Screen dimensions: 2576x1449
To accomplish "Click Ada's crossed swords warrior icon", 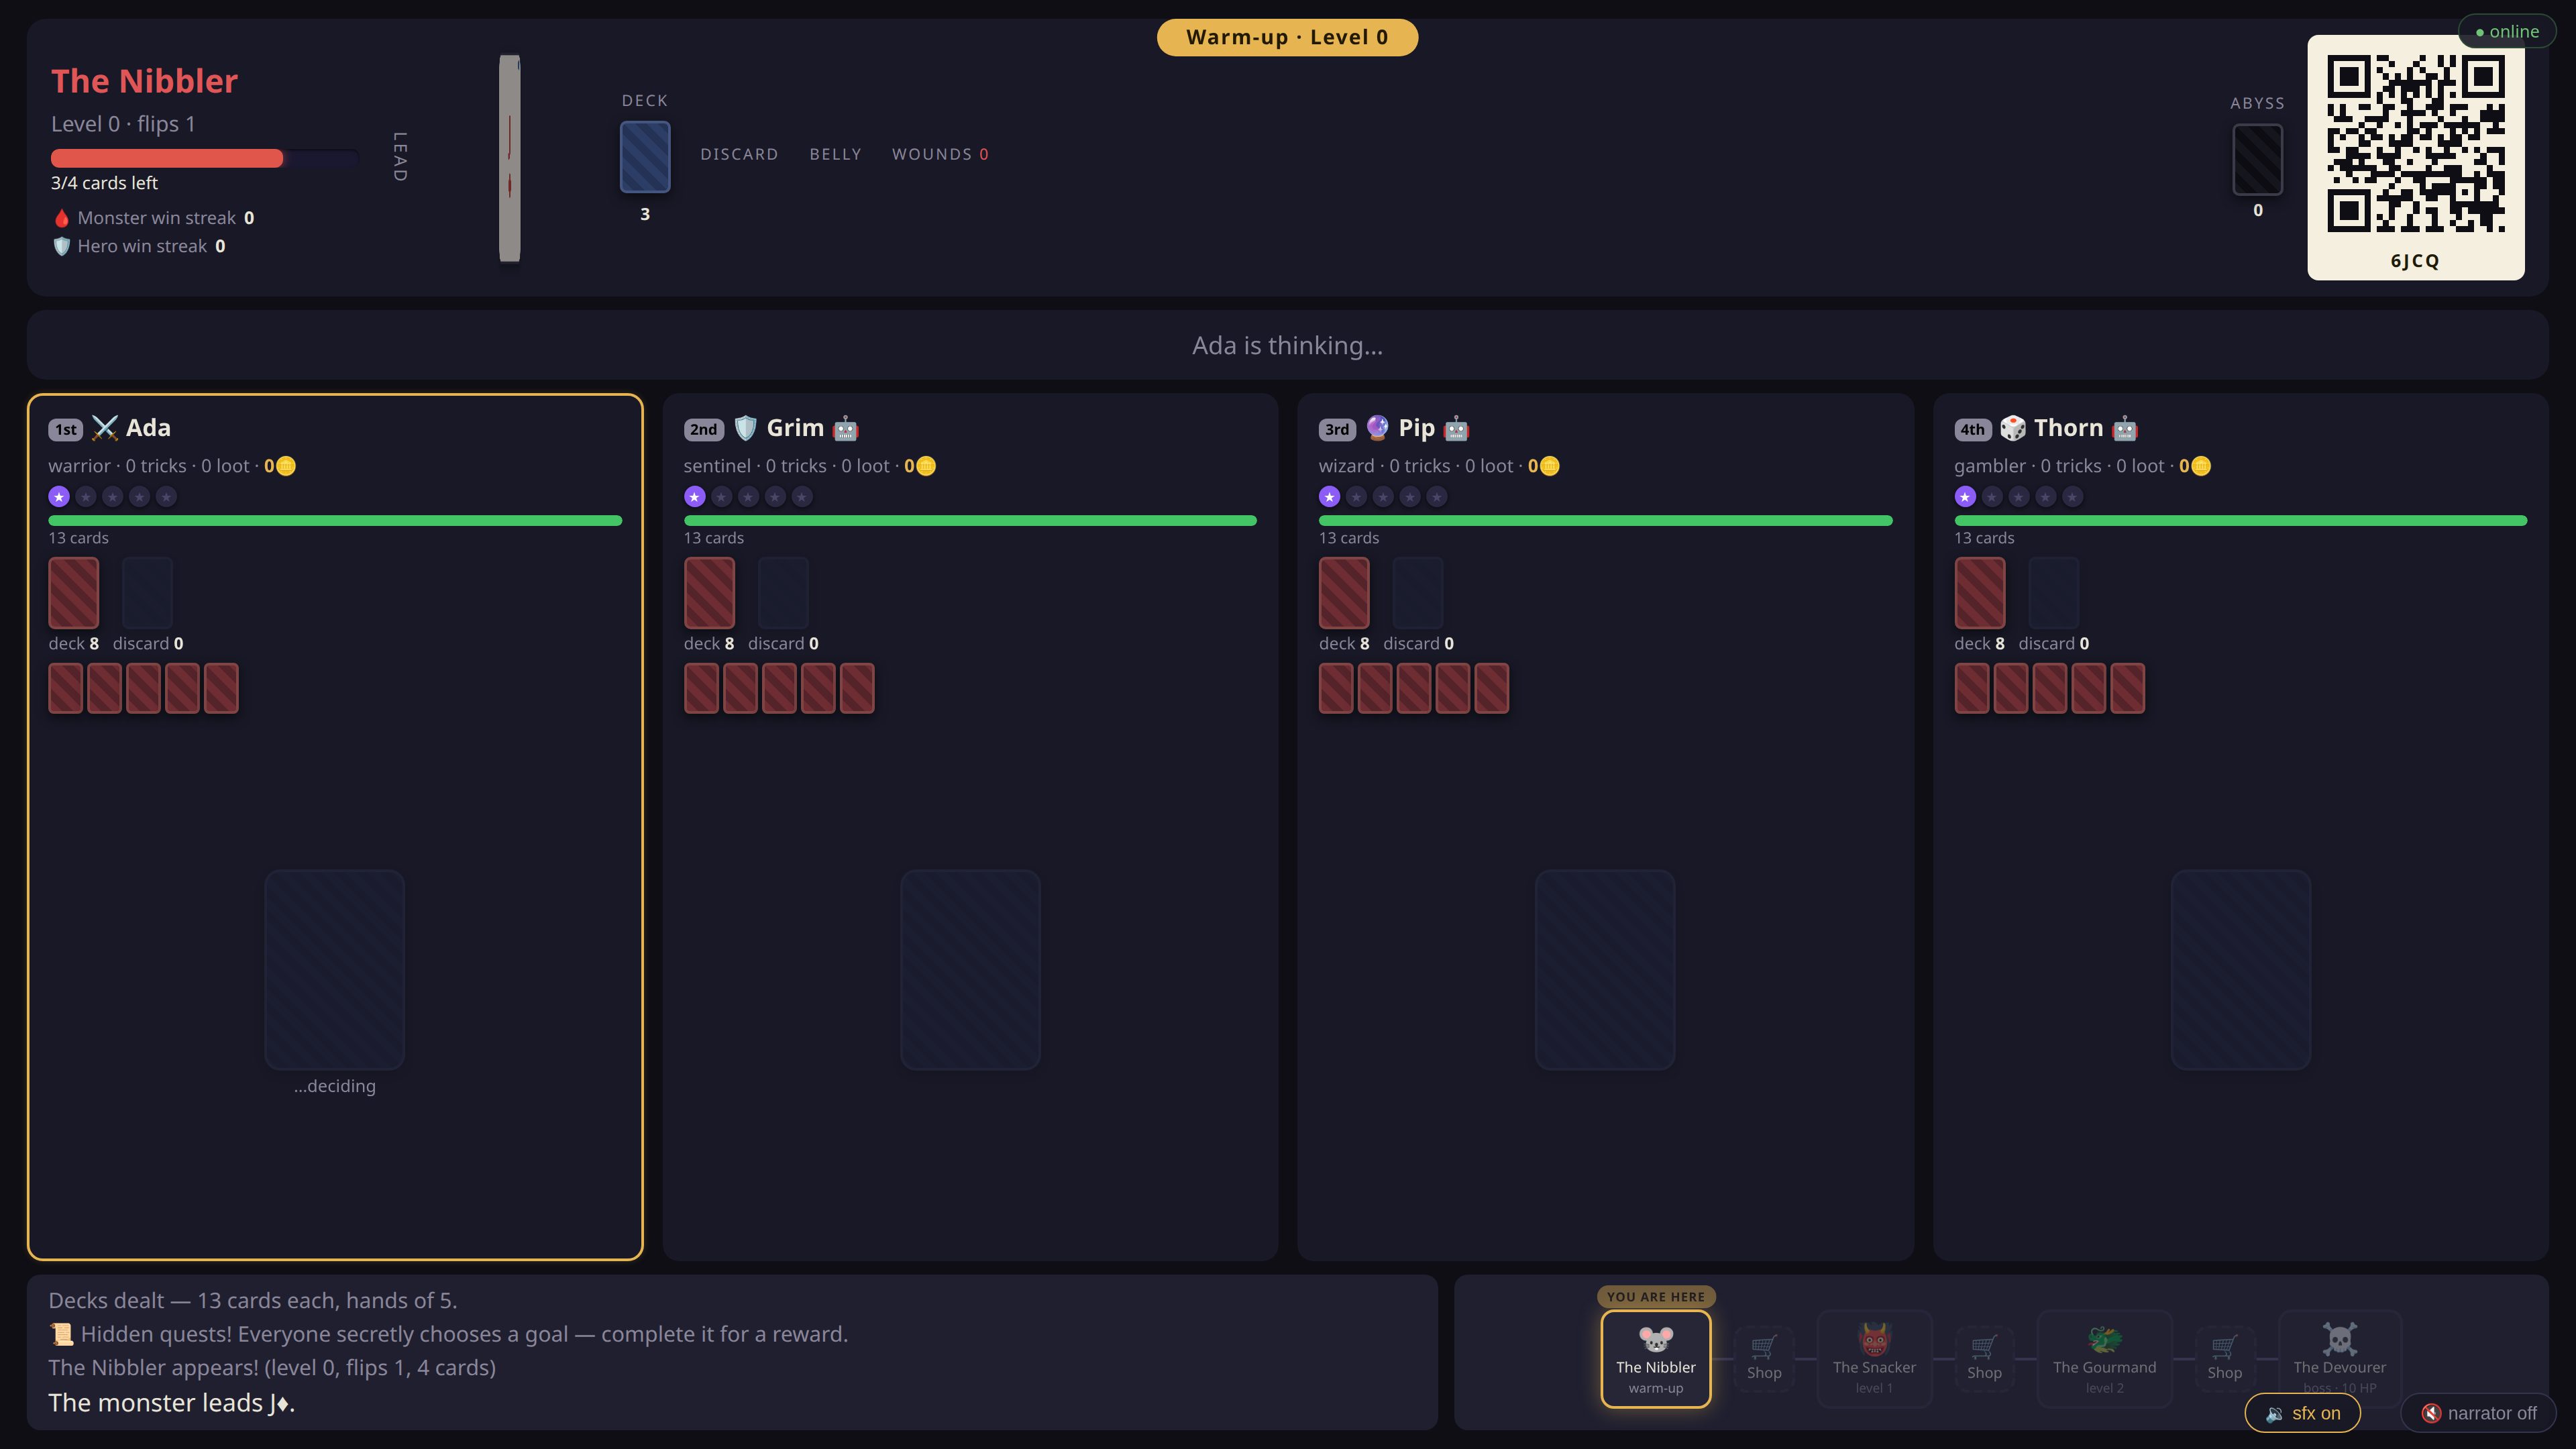I will 104,428.
